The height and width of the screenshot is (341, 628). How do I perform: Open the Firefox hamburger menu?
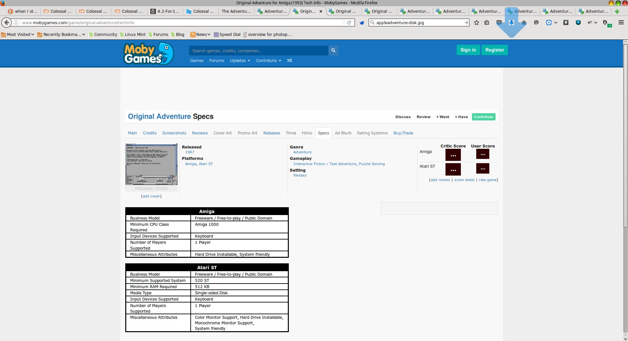click(621, 23)
